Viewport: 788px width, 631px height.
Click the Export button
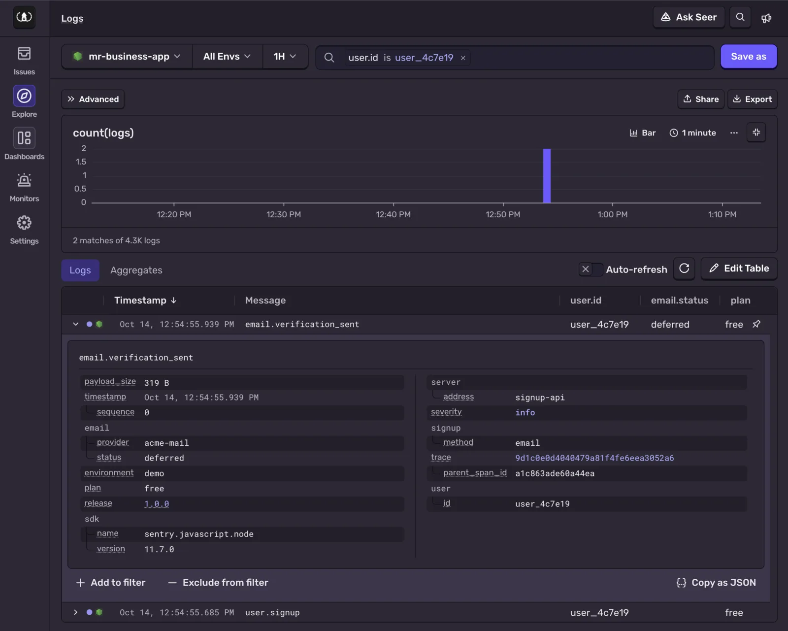click(x=753, y=99)
